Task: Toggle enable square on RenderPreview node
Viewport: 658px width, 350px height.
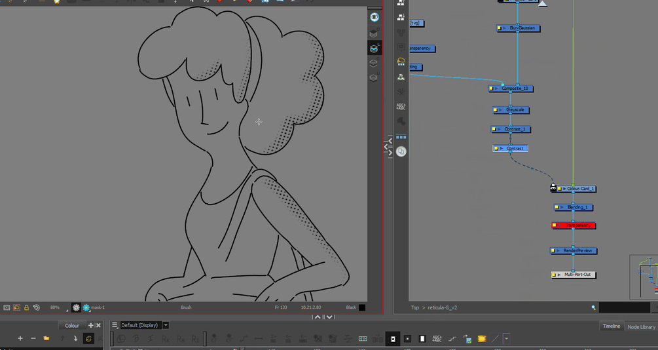Action: click(x=553, y=251)
